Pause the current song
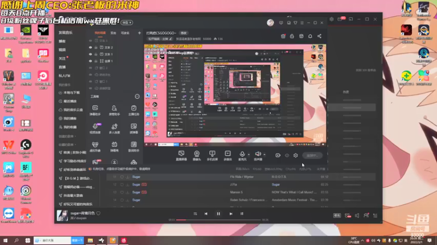 (x=218, y=213)
